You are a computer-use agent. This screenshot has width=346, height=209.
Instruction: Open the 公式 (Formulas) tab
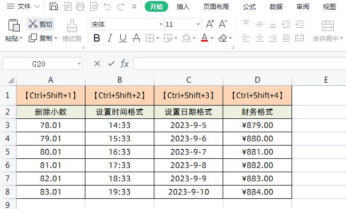click(x=249, y=7)
